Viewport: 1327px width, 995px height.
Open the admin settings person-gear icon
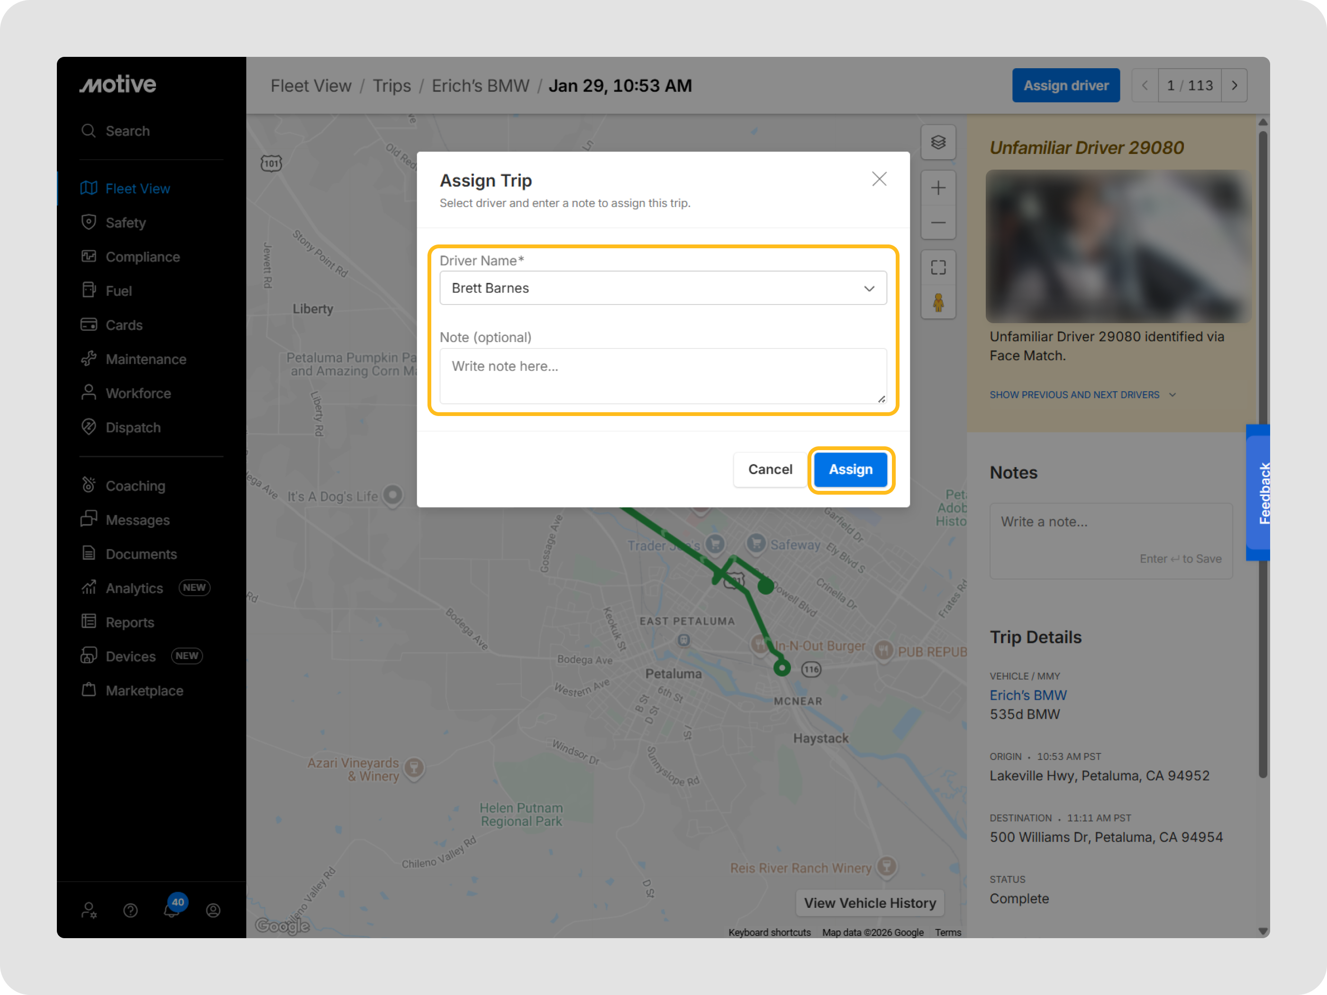pos(90,911)
